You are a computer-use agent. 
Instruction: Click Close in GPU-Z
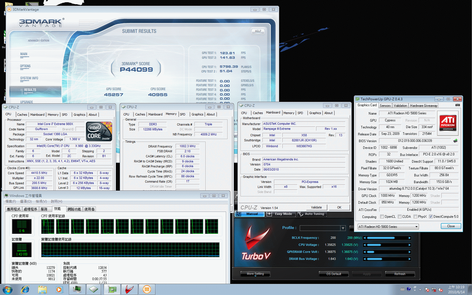(451, 226)
